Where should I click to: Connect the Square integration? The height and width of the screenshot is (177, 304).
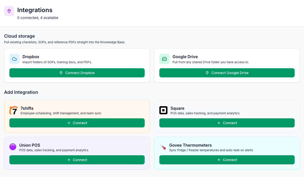click(x=227, y=123)
